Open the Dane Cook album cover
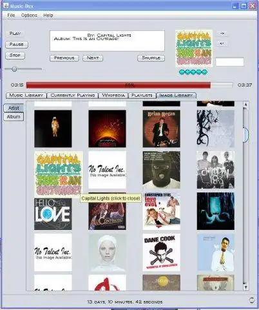The image size is (259, 310). coord(162,253)
